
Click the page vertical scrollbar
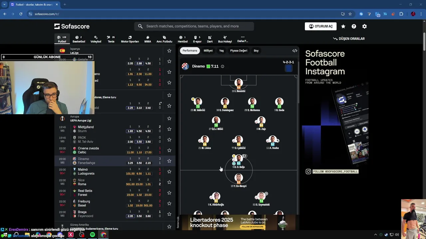pyautogui.click(x=424, y=41)
